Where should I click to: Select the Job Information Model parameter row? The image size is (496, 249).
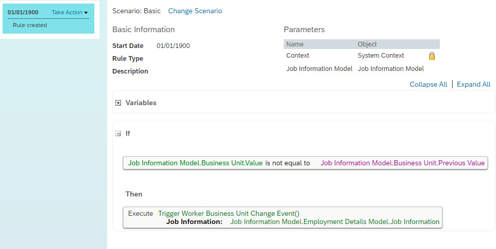[x=362, y=69]
